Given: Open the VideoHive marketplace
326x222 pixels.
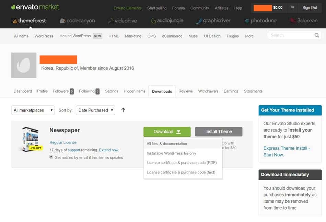Looking at the screenshot, I should (122, 21).
